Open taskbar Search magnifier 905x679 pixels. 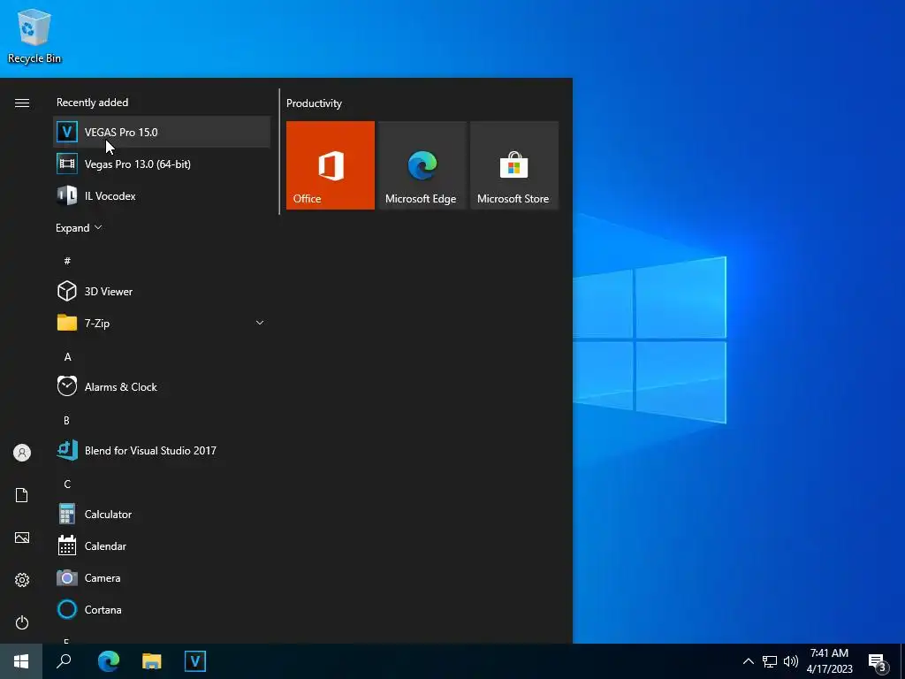pos(64,661)
